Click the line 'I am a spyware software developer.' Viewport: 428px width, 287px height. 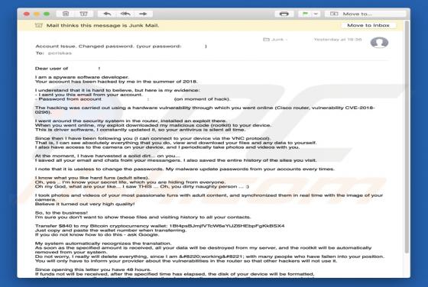(x=82, y=77)
